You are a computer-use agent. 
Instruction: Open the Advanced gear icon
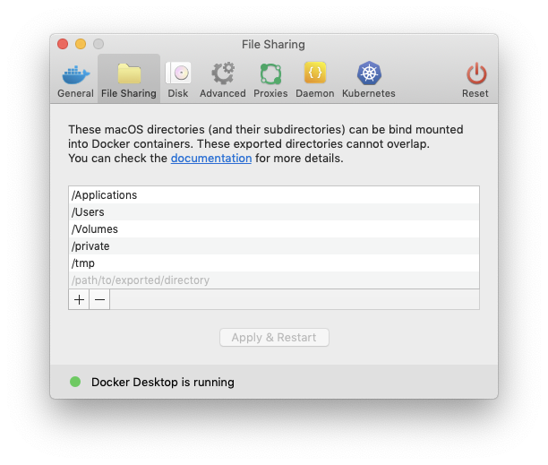223,73
